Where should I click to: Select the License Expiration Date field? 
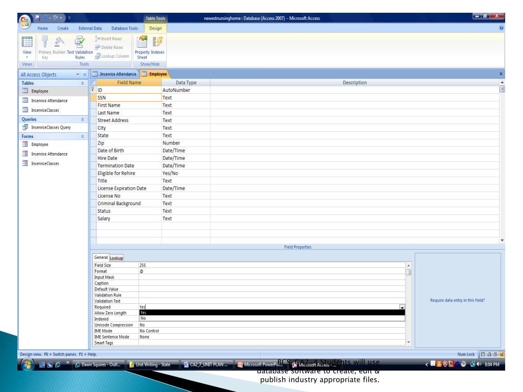(x=129, y=188)
